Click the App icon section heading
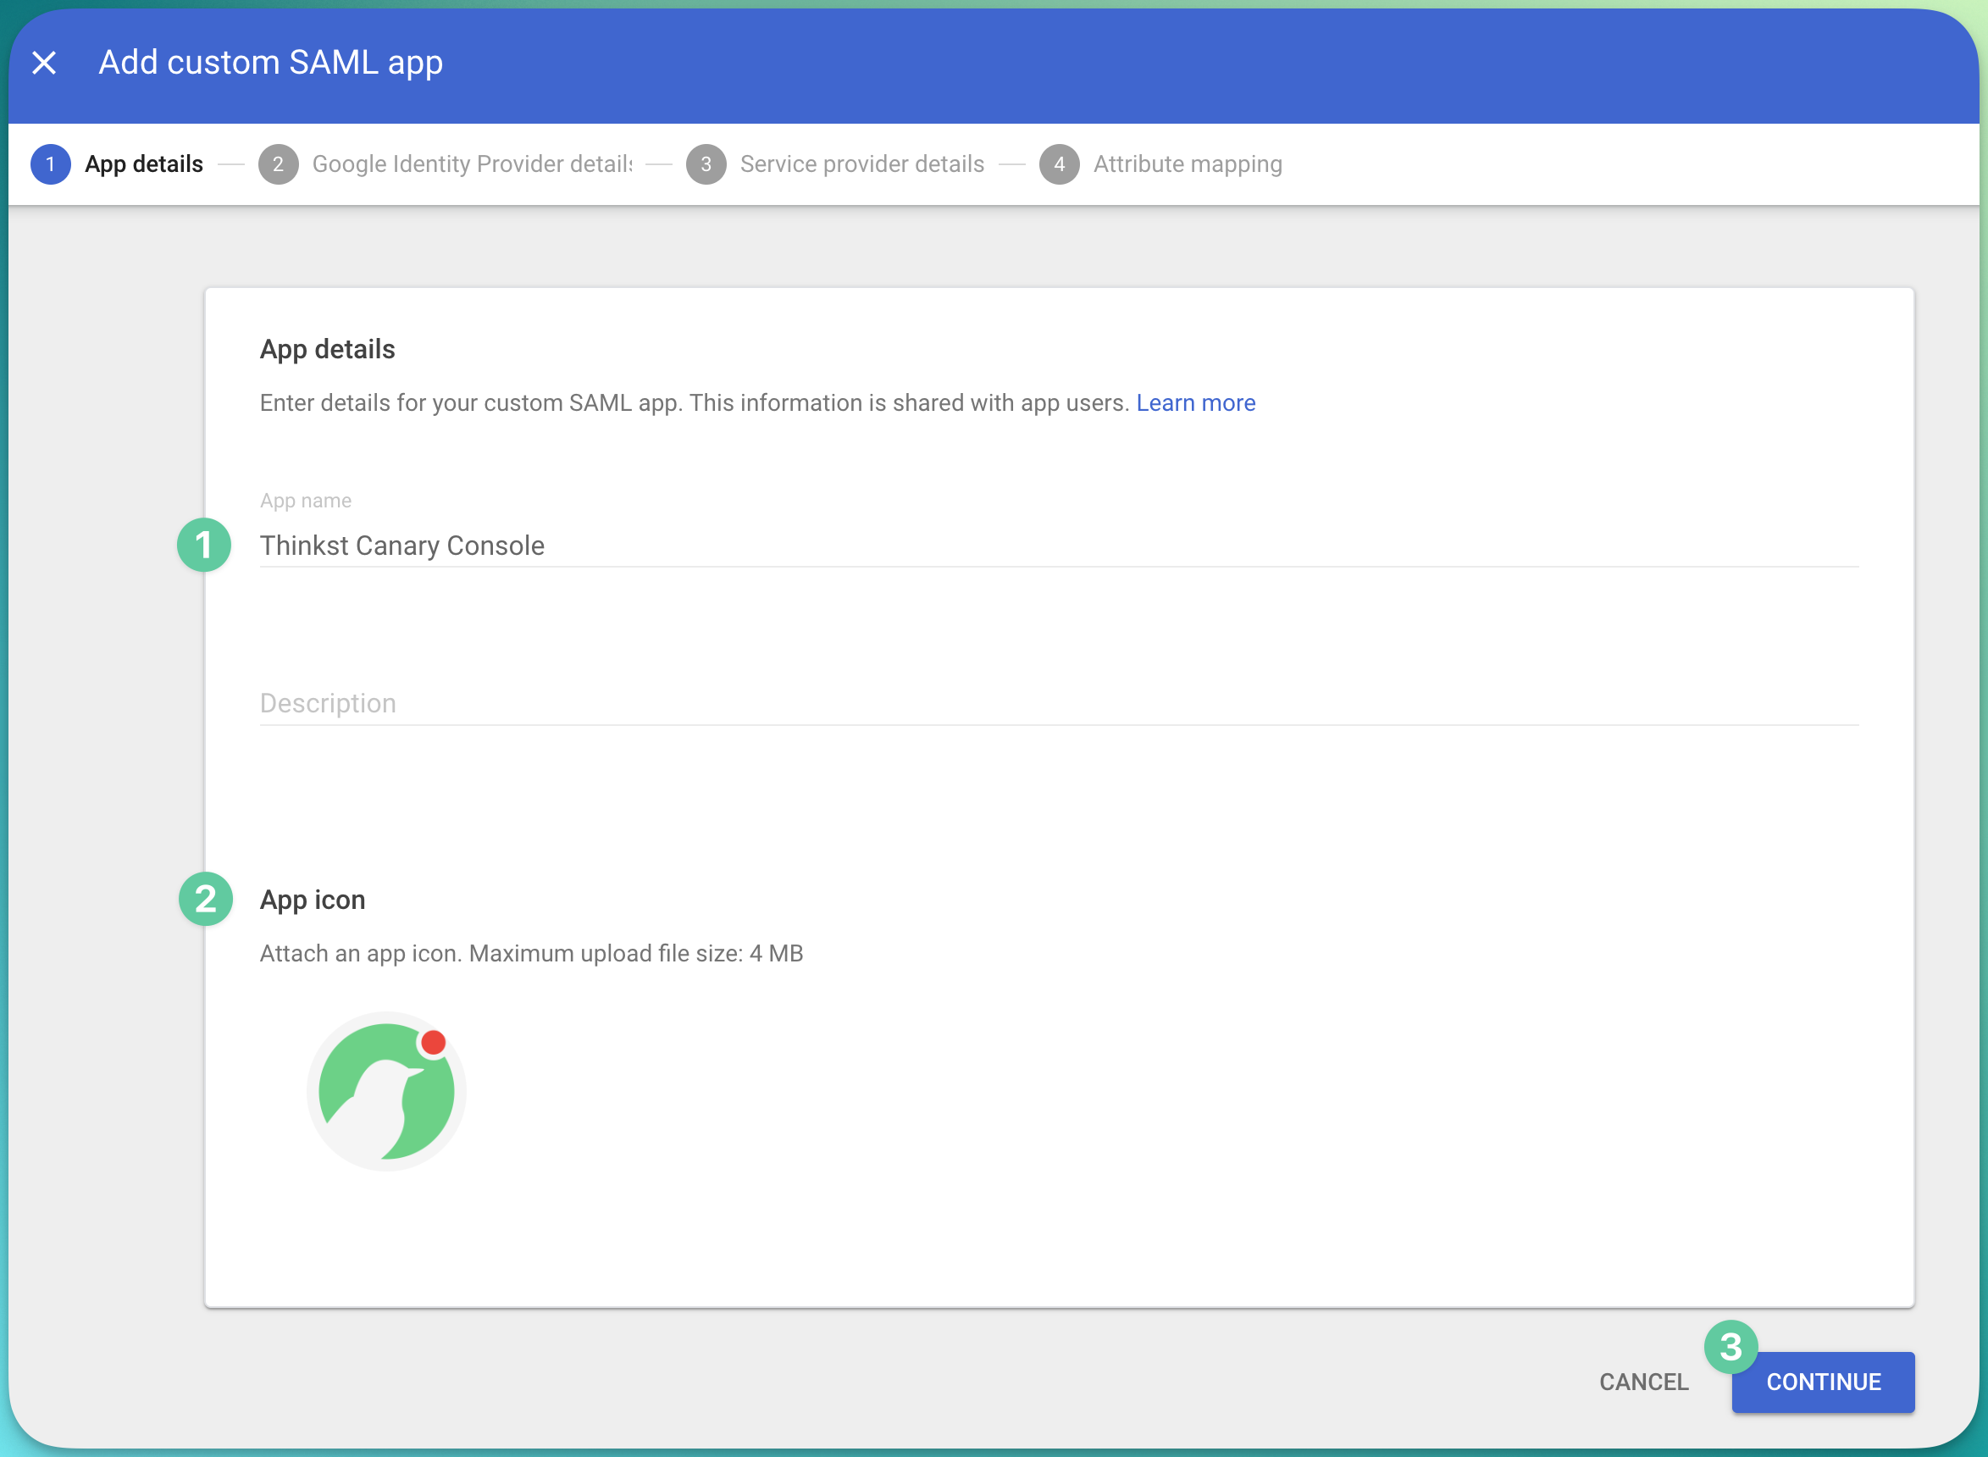The image size is (1988, 1457). [x=313, y=900]
